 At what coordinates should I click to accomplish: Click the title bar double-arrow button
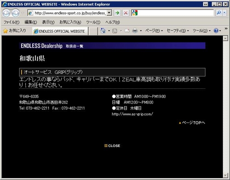[x=206, y=4]
